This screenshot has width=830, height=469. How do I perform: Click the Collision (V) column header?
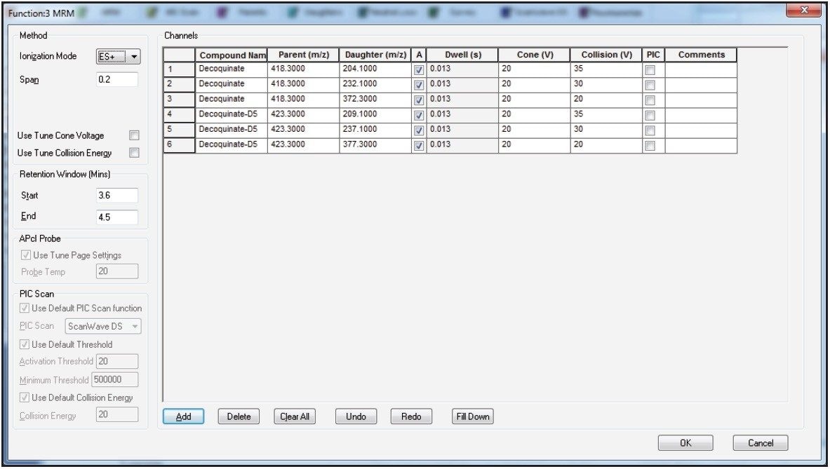606,55
